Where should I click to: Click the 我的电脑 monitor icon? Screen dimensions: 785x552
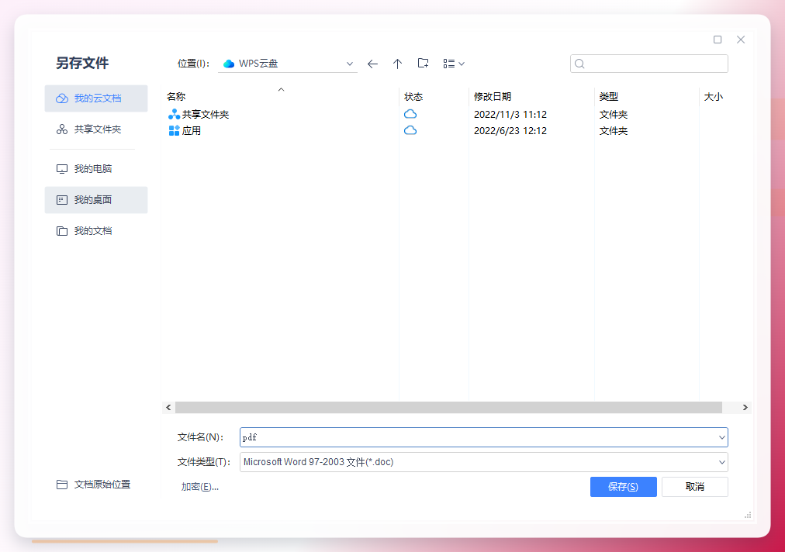click(62, 169)
